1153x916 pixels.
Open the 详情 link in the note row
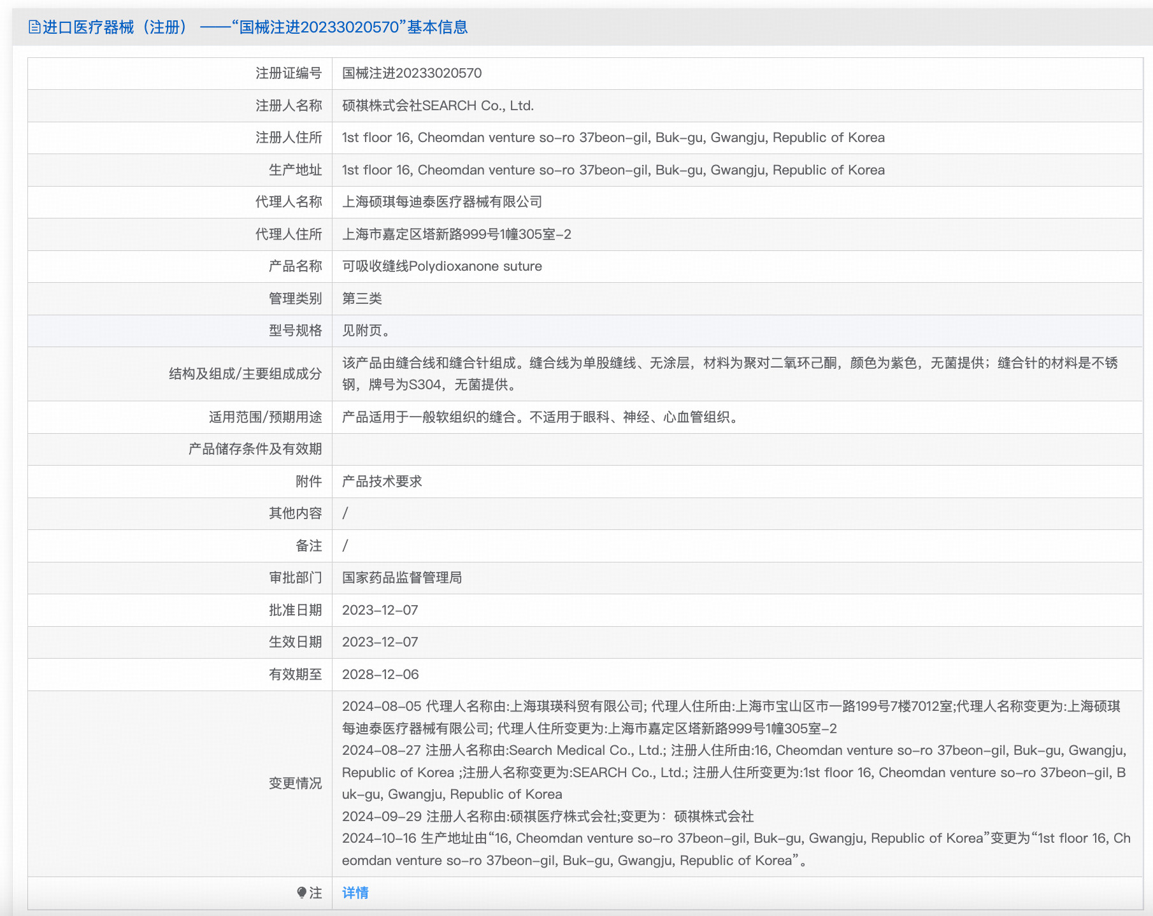click(355, 893)
